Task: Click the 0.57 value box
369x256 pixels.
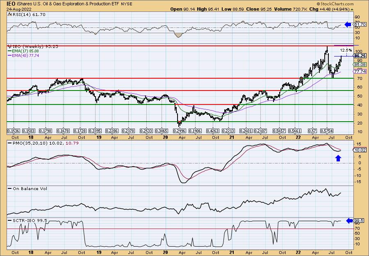Action: click(x=312, y=131)
